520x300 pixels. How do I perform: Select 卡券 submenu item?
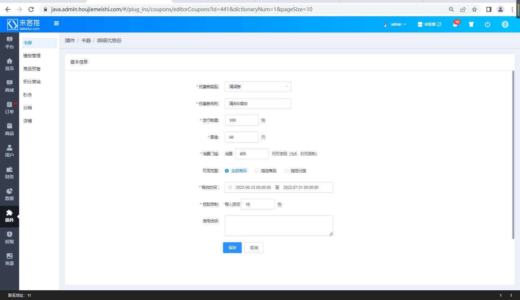39,43
